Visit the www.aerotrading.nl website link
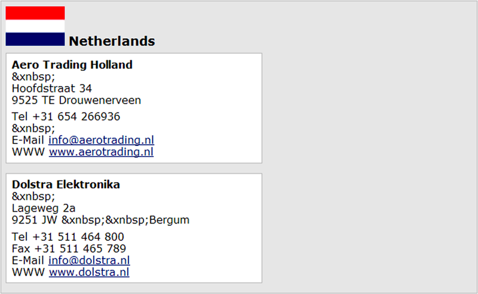Screen dimensions: 478x294 point(101,152)
